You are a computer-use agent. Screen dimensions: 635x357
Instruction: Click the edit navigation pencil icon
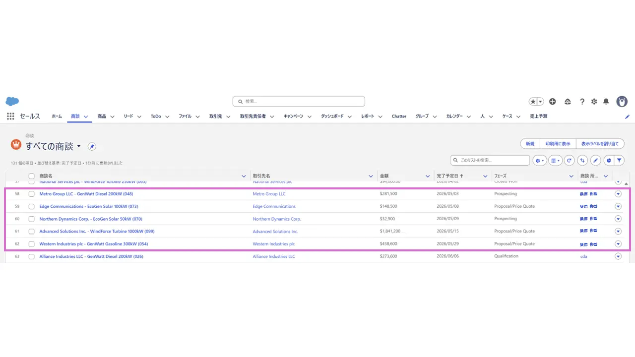click(x=627, y=117)
